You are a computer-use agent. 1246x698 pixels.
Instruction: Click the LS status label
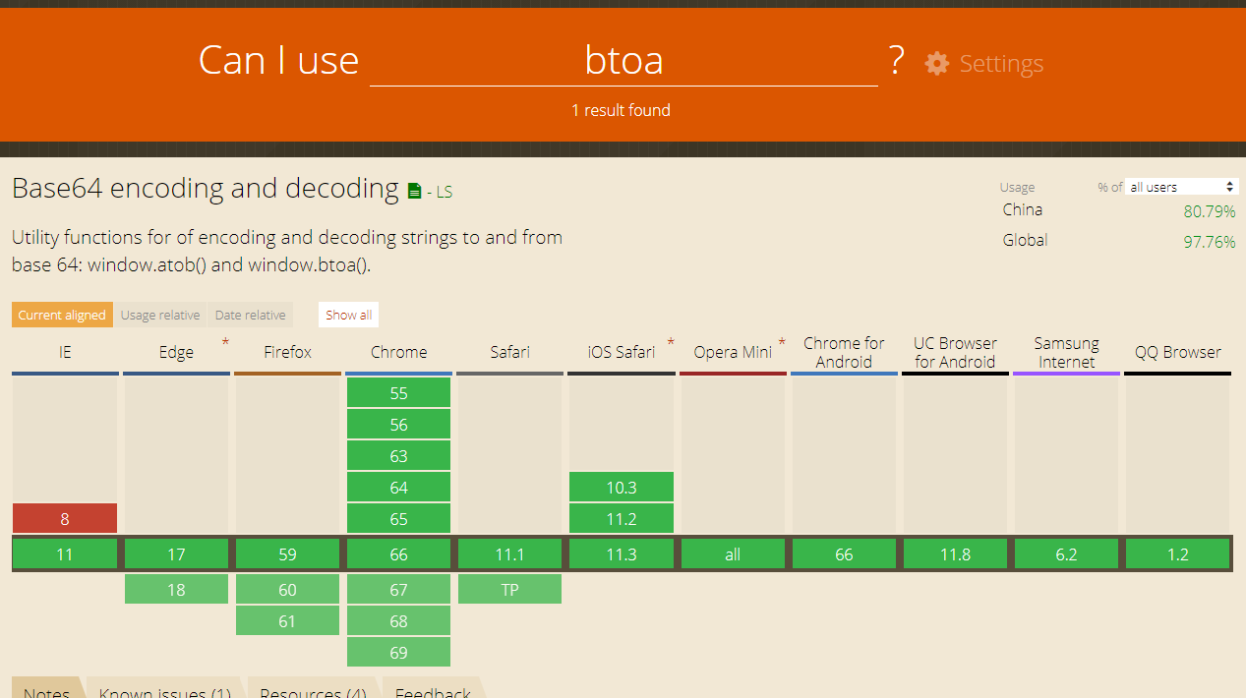[x=444, y=192]
